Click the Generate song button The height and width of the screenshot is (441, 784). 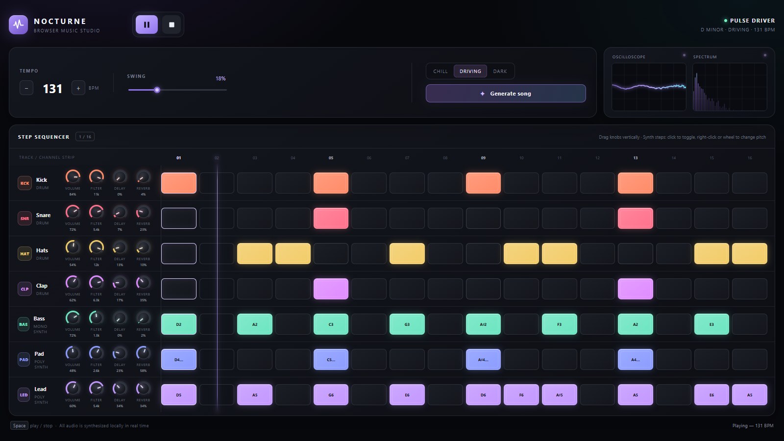pos(506,94)
